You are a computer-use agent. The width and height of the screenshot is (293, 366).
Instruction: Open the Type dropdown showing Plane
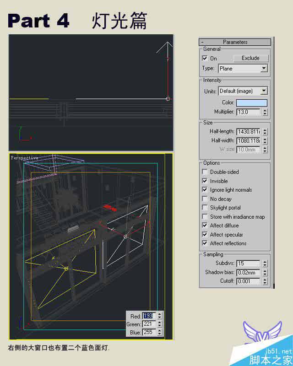[x=243, y=69]
